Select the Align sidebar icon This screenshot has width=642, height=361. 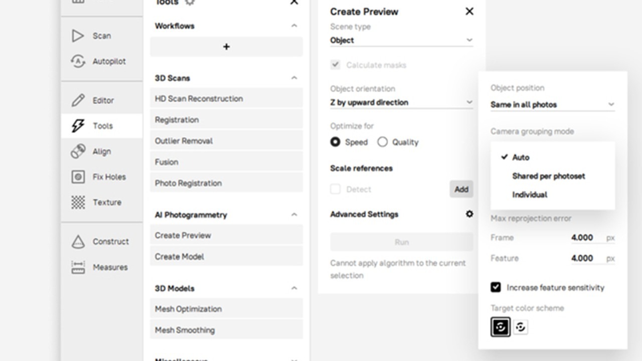[x=78, y=151]
